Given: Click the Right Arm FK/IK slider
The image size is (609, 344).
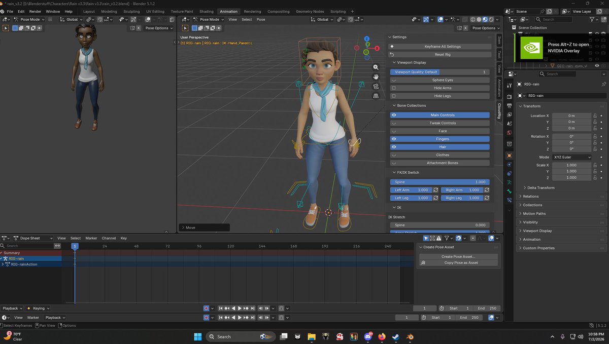Looking at the screenshot, I should point(461,190).
